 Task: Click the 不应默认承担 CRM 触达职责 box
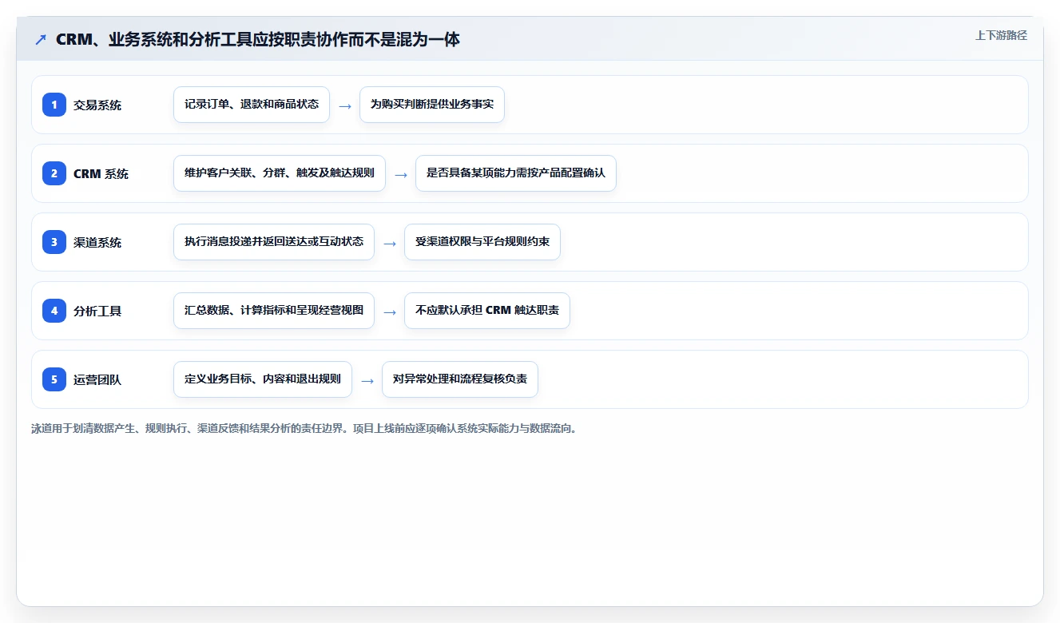coord(487,311)
